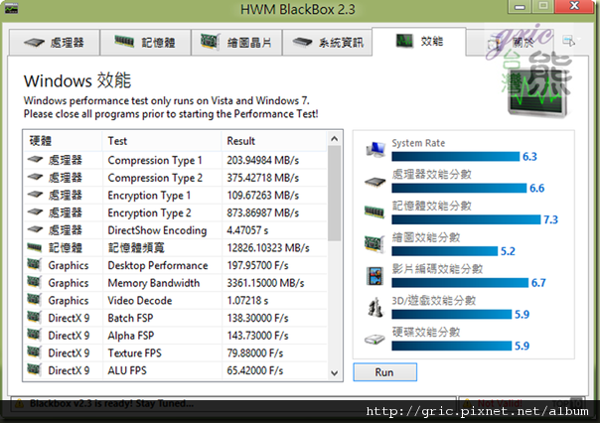Click the RAM icon on 記憶體 tab
Viewport: 600px width, 423px height.
[124, 41]
